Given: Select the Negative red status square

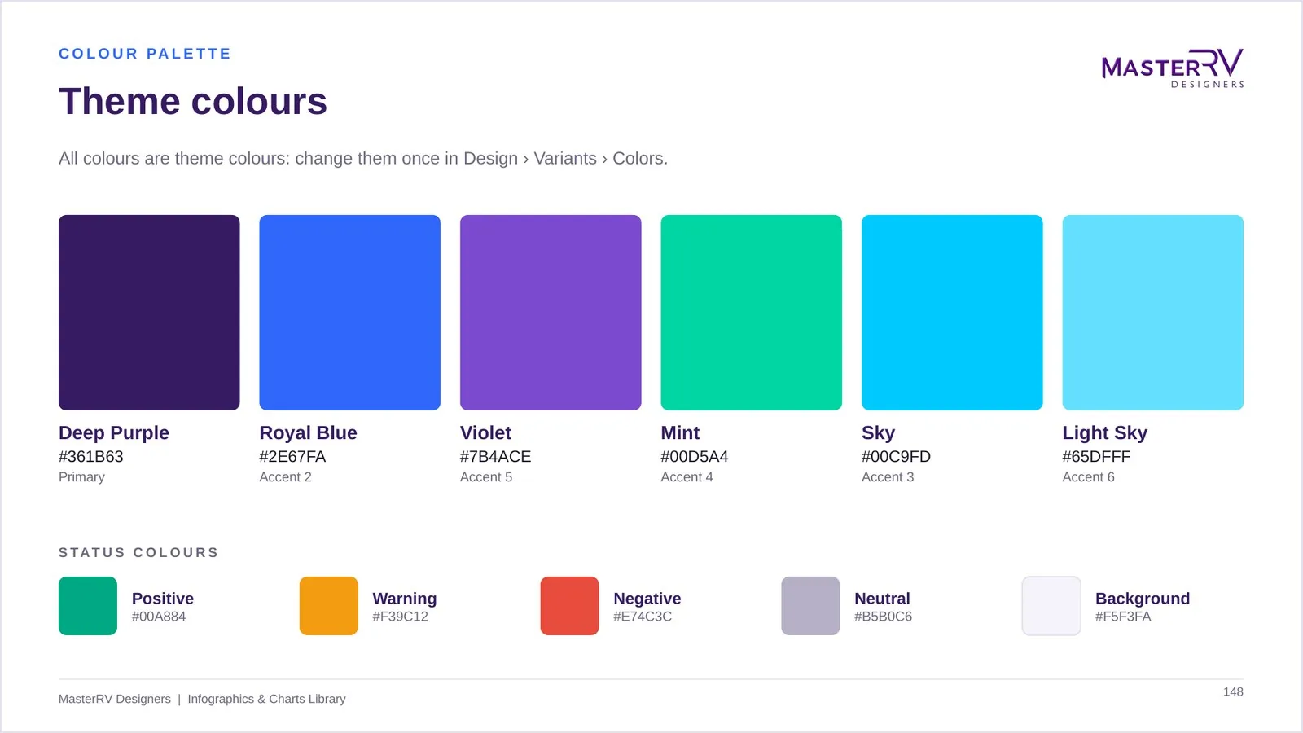Looking at the screenshot, I should (569, 606).
